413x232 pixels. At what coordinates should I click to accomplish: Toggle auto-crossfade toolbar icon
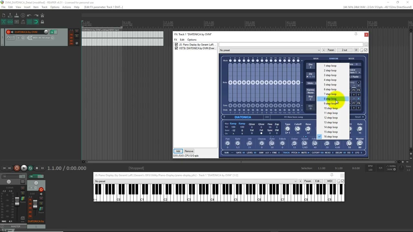(4, 22)
